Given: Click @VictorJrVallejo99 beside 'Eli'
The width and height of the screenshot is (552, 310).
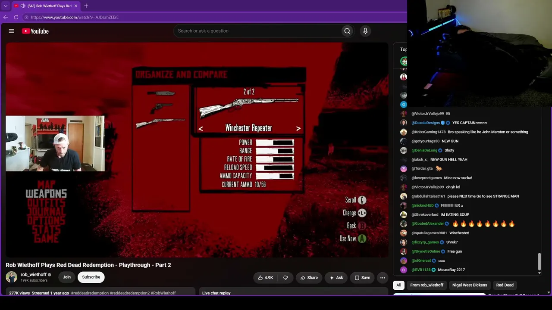Looking at the screenshot, I should [428, 114].
